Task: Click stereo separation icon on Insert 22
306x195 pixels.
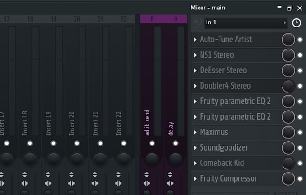Action: point(118,183)
